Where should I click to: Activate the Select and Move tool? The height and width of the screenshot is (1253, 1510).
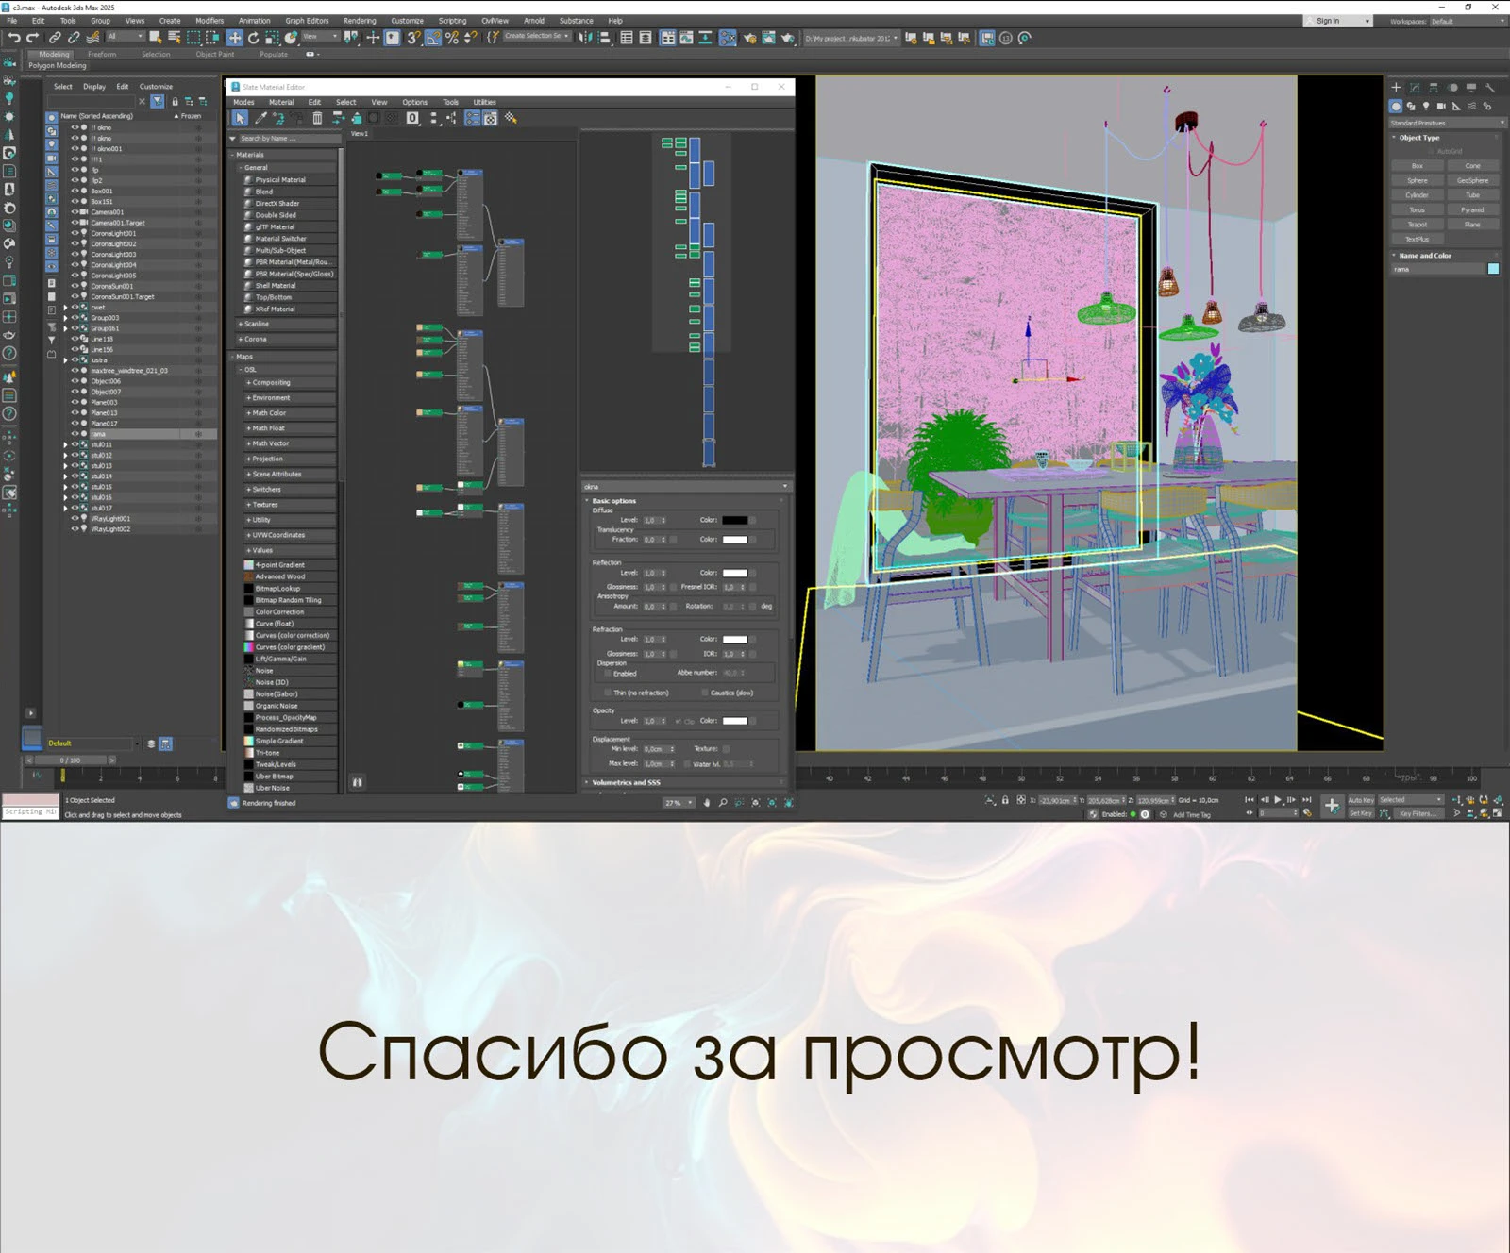[234, 38]
